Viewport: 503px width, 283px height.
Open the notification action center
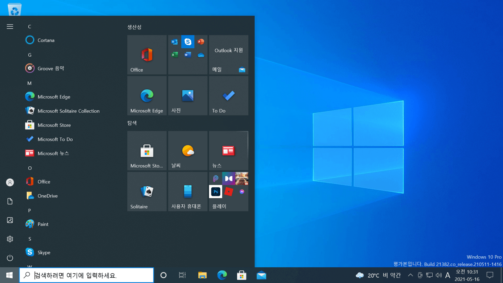click(490, 275)
